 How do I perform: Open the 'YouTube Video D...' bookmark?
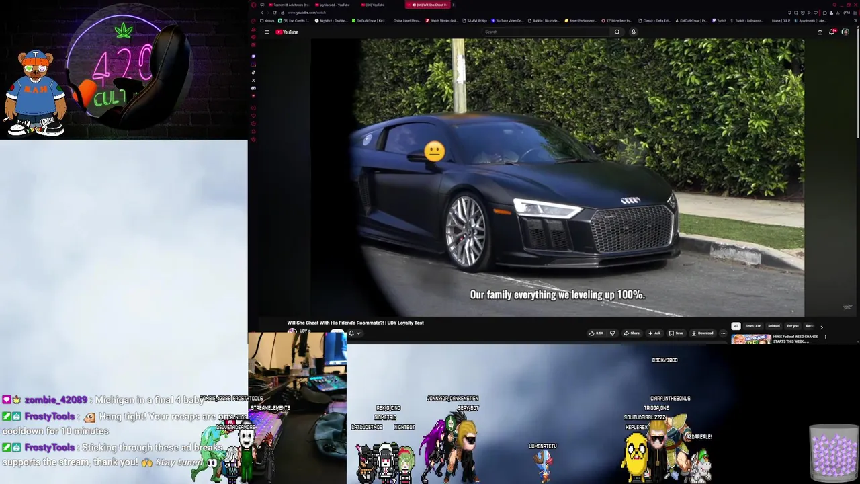[507, 21]
